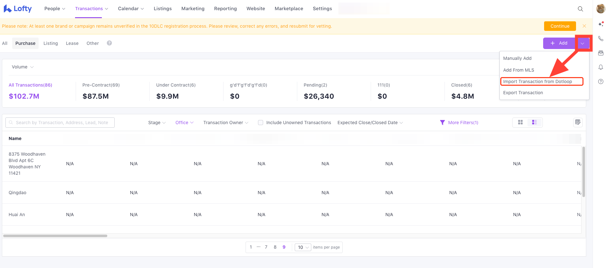Expand the Stage filter dropdown
The height and width of the screenshot is (268, 607).
(157, 123)
